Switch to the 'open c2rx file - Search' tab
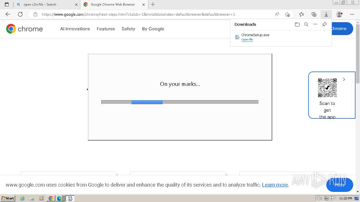The image size is (360, 202). [x=47, y=4]
